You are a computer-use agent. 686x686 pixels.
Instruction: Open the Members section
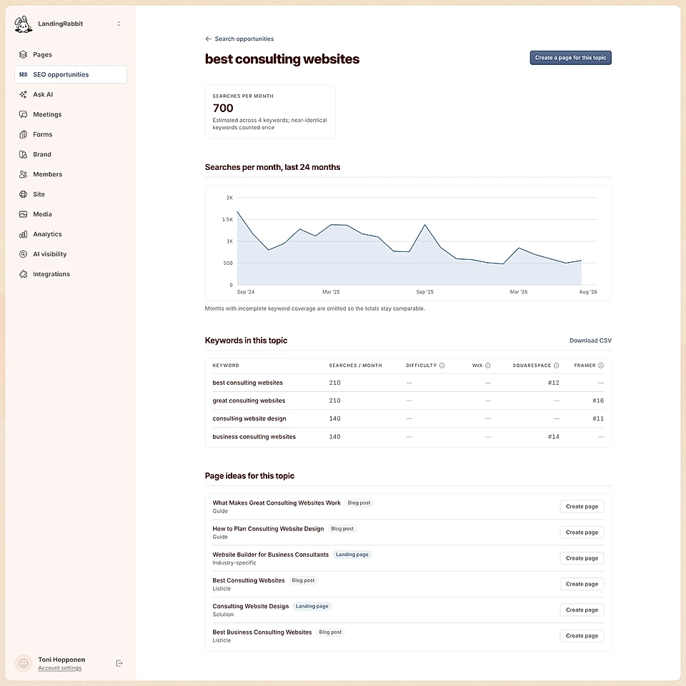pos(71,174)
